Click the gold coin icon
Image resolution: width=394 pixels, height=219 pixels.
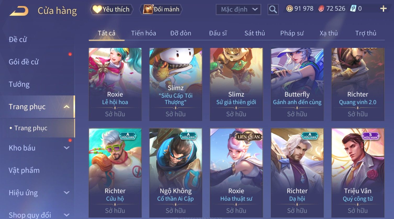pyautogui.click(x=289, y=9)
